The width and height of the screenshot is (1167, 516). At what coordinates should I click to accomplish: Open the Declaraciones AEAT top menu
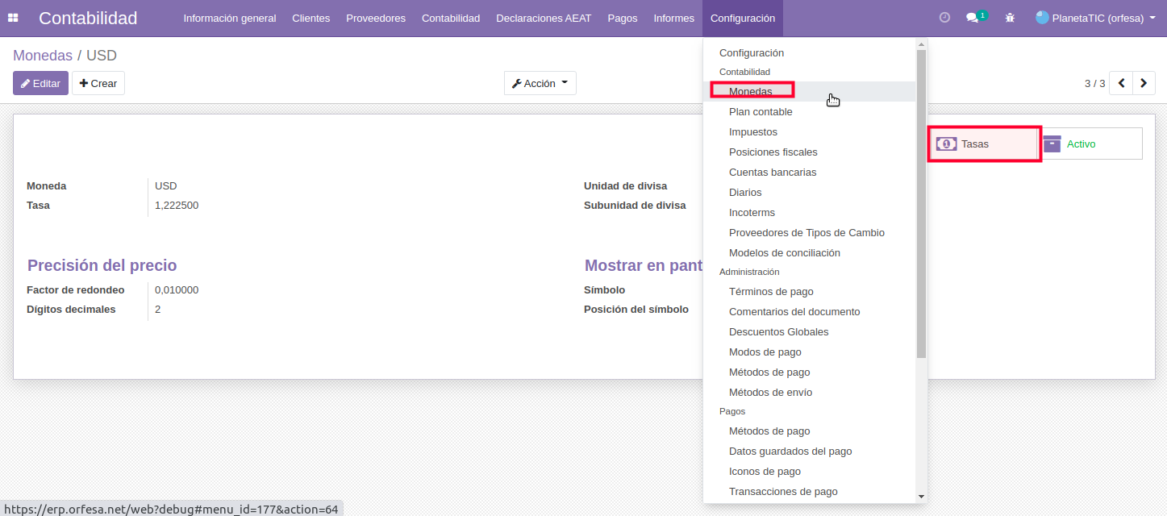pos(544,18)
